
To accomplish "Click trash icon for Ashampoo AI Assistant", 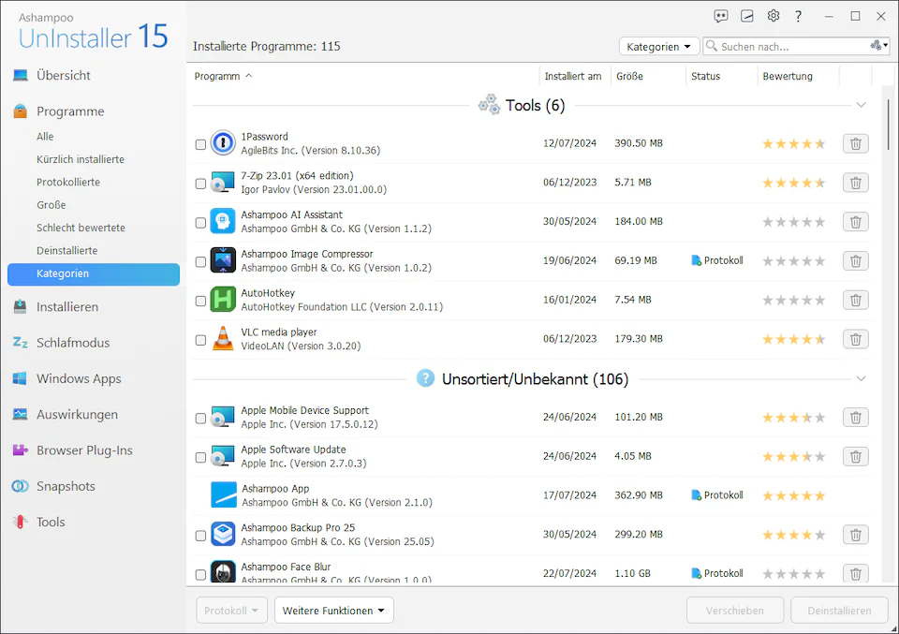I will click(855, 222).
